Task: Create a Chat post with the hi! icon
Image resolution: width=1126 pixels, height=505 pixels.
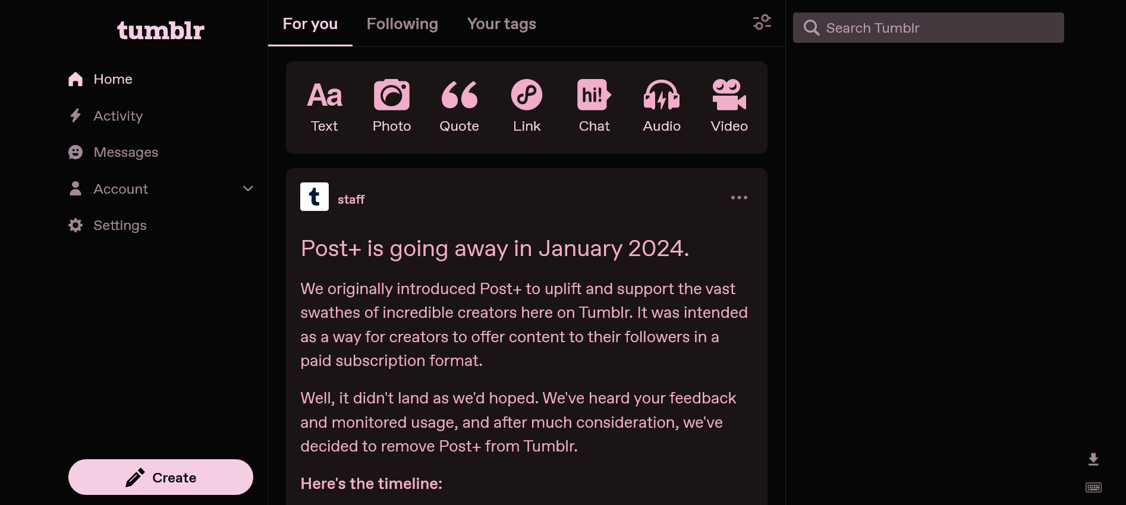Action: pyautogui.click(x=594, y=95)
